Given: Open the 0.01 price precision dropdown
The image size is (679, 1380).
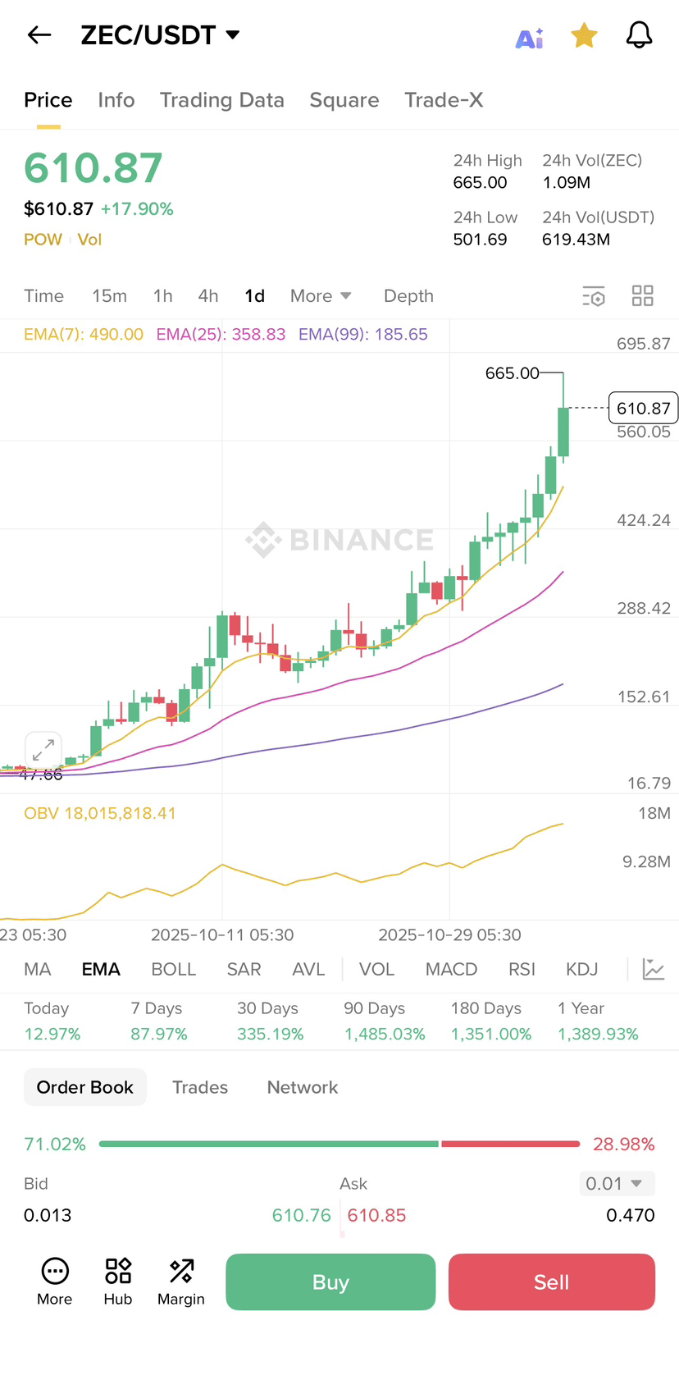Looking at the screenshot, I should coord(617,1183).
